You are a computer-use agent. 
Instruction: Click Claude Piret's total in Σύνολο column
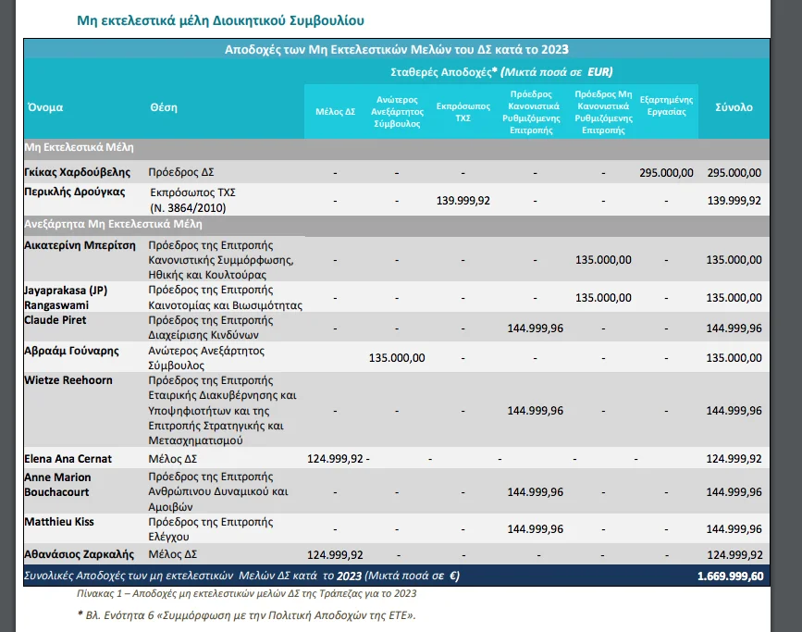coord(734,328)
